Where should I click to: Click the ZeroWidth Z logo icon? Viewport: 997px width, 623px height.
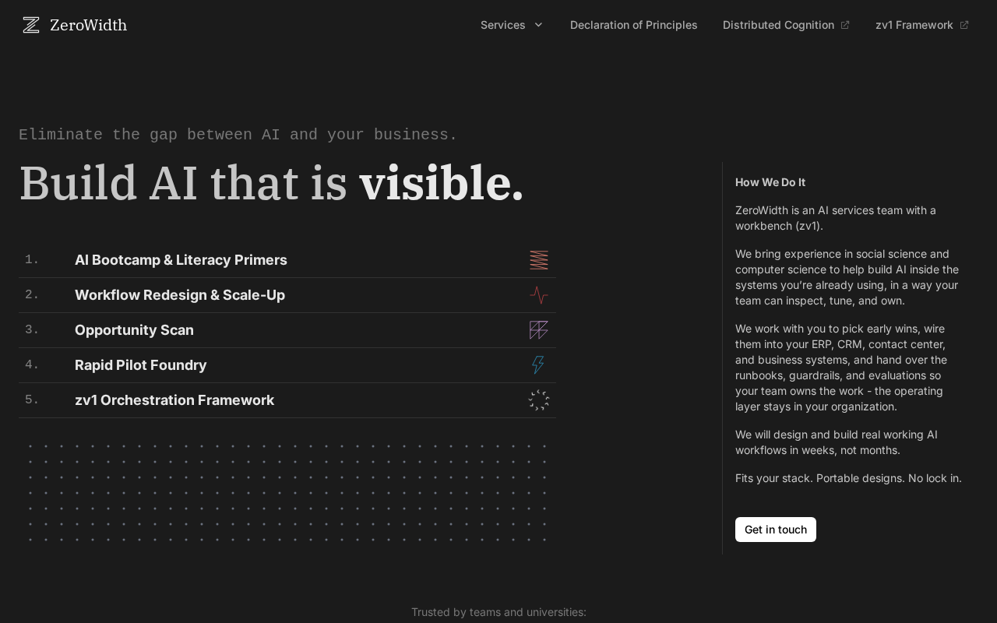coord(31,25)
